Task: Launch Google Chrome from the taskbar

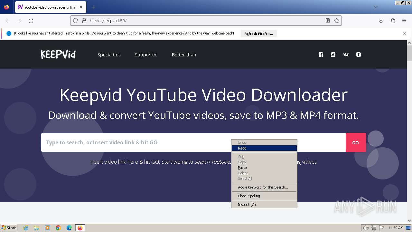Action: pos(58,228)
